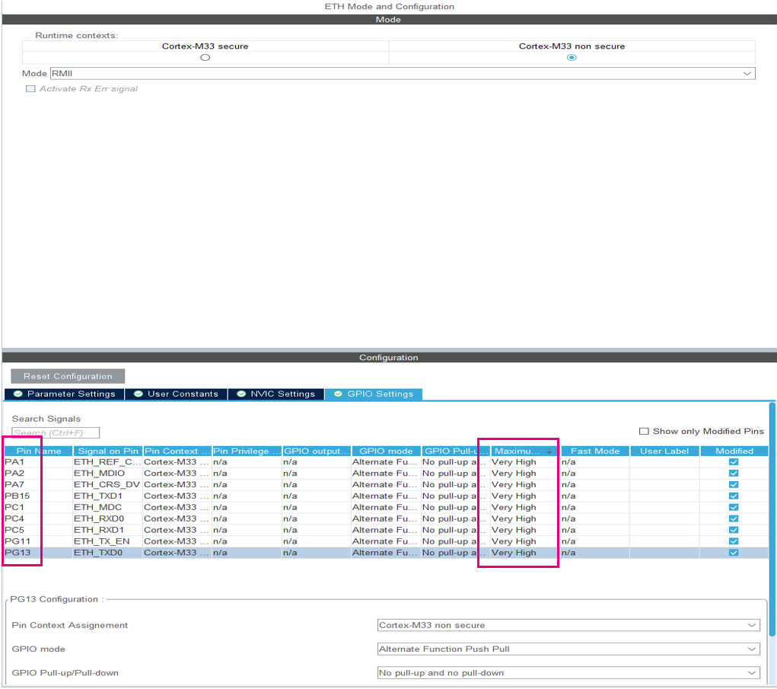
Task: Open the Pin Context Assignement dropdown
Action: point(750,625)
